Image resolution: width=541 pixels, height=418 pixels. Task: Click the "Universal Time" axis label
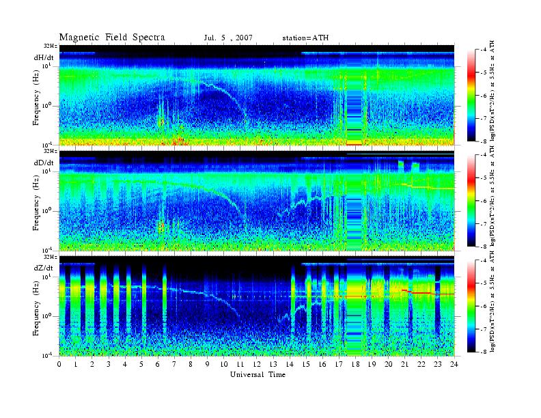point(258,374)
